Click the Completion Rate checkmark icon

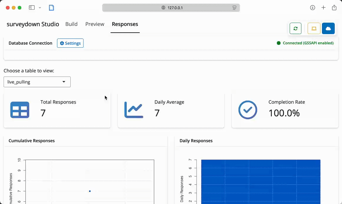click(248, 110)
